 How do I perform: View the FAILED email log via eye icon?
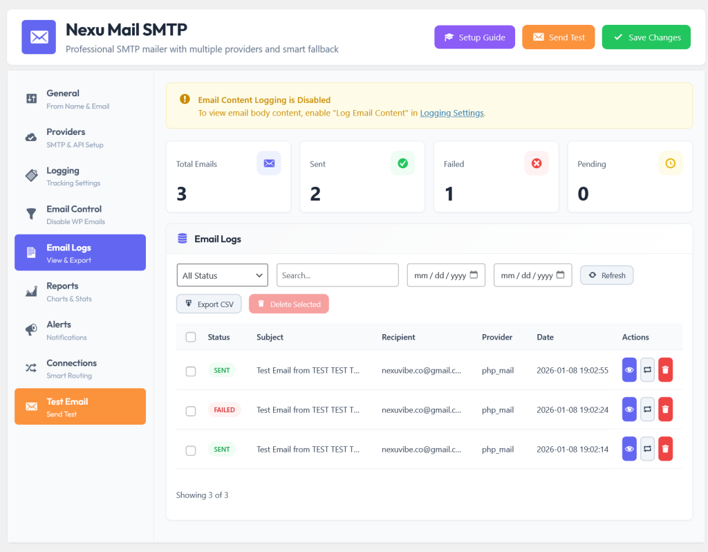click(x=629, y=410)
